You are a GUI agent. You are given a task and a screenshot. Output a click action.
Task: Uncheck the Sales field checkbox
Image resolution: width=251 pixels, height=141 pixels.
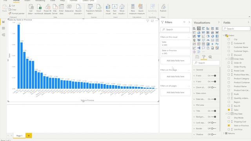tap(229, 110)
